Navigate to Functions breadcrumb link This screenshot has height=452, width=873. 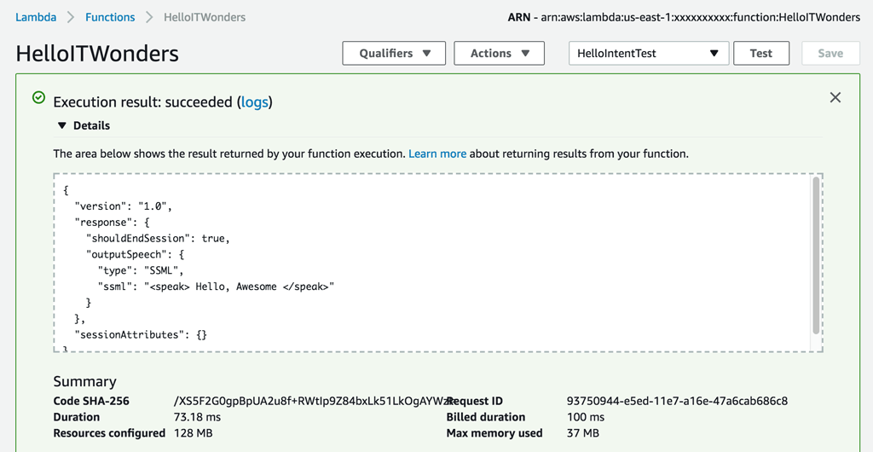click(110, 17)
